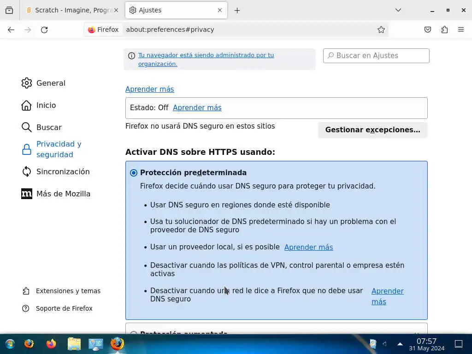The image size is (472, 354).
Task: Select the Protección predeterminada radio button
Action: [134, 173]
